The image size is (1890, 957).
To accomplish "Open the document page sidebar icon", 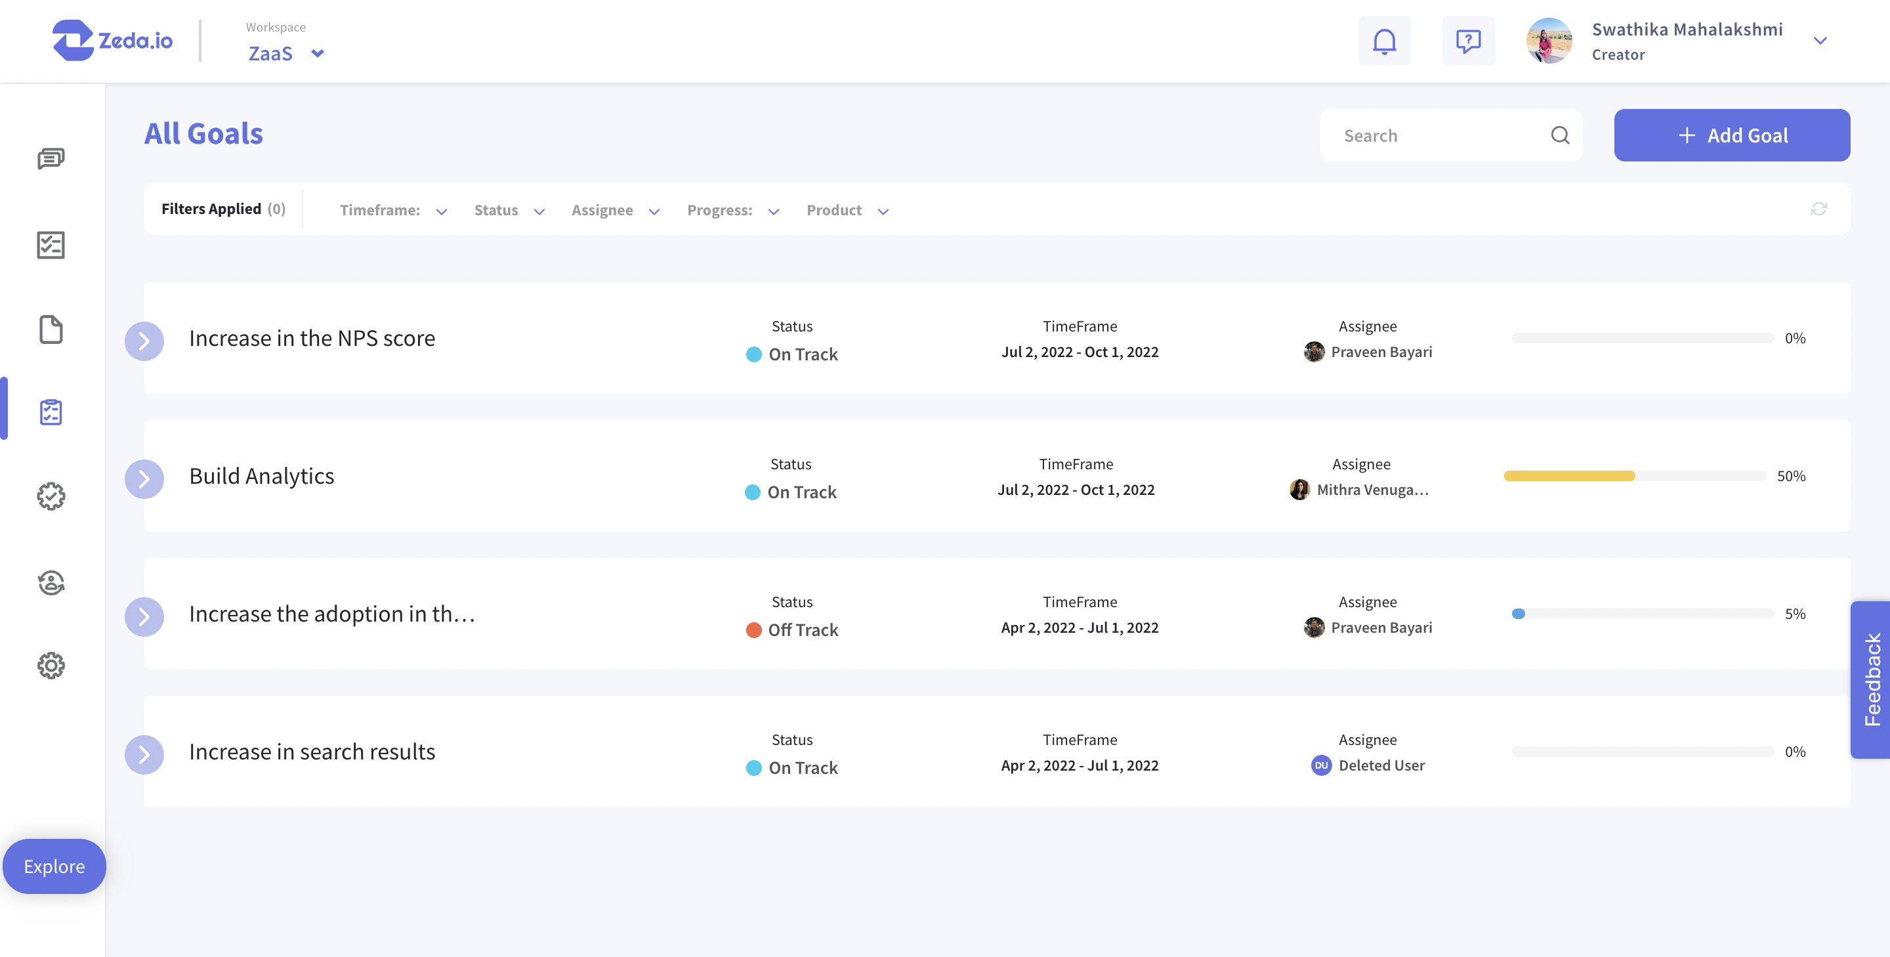I will click(x=51, y=330).
